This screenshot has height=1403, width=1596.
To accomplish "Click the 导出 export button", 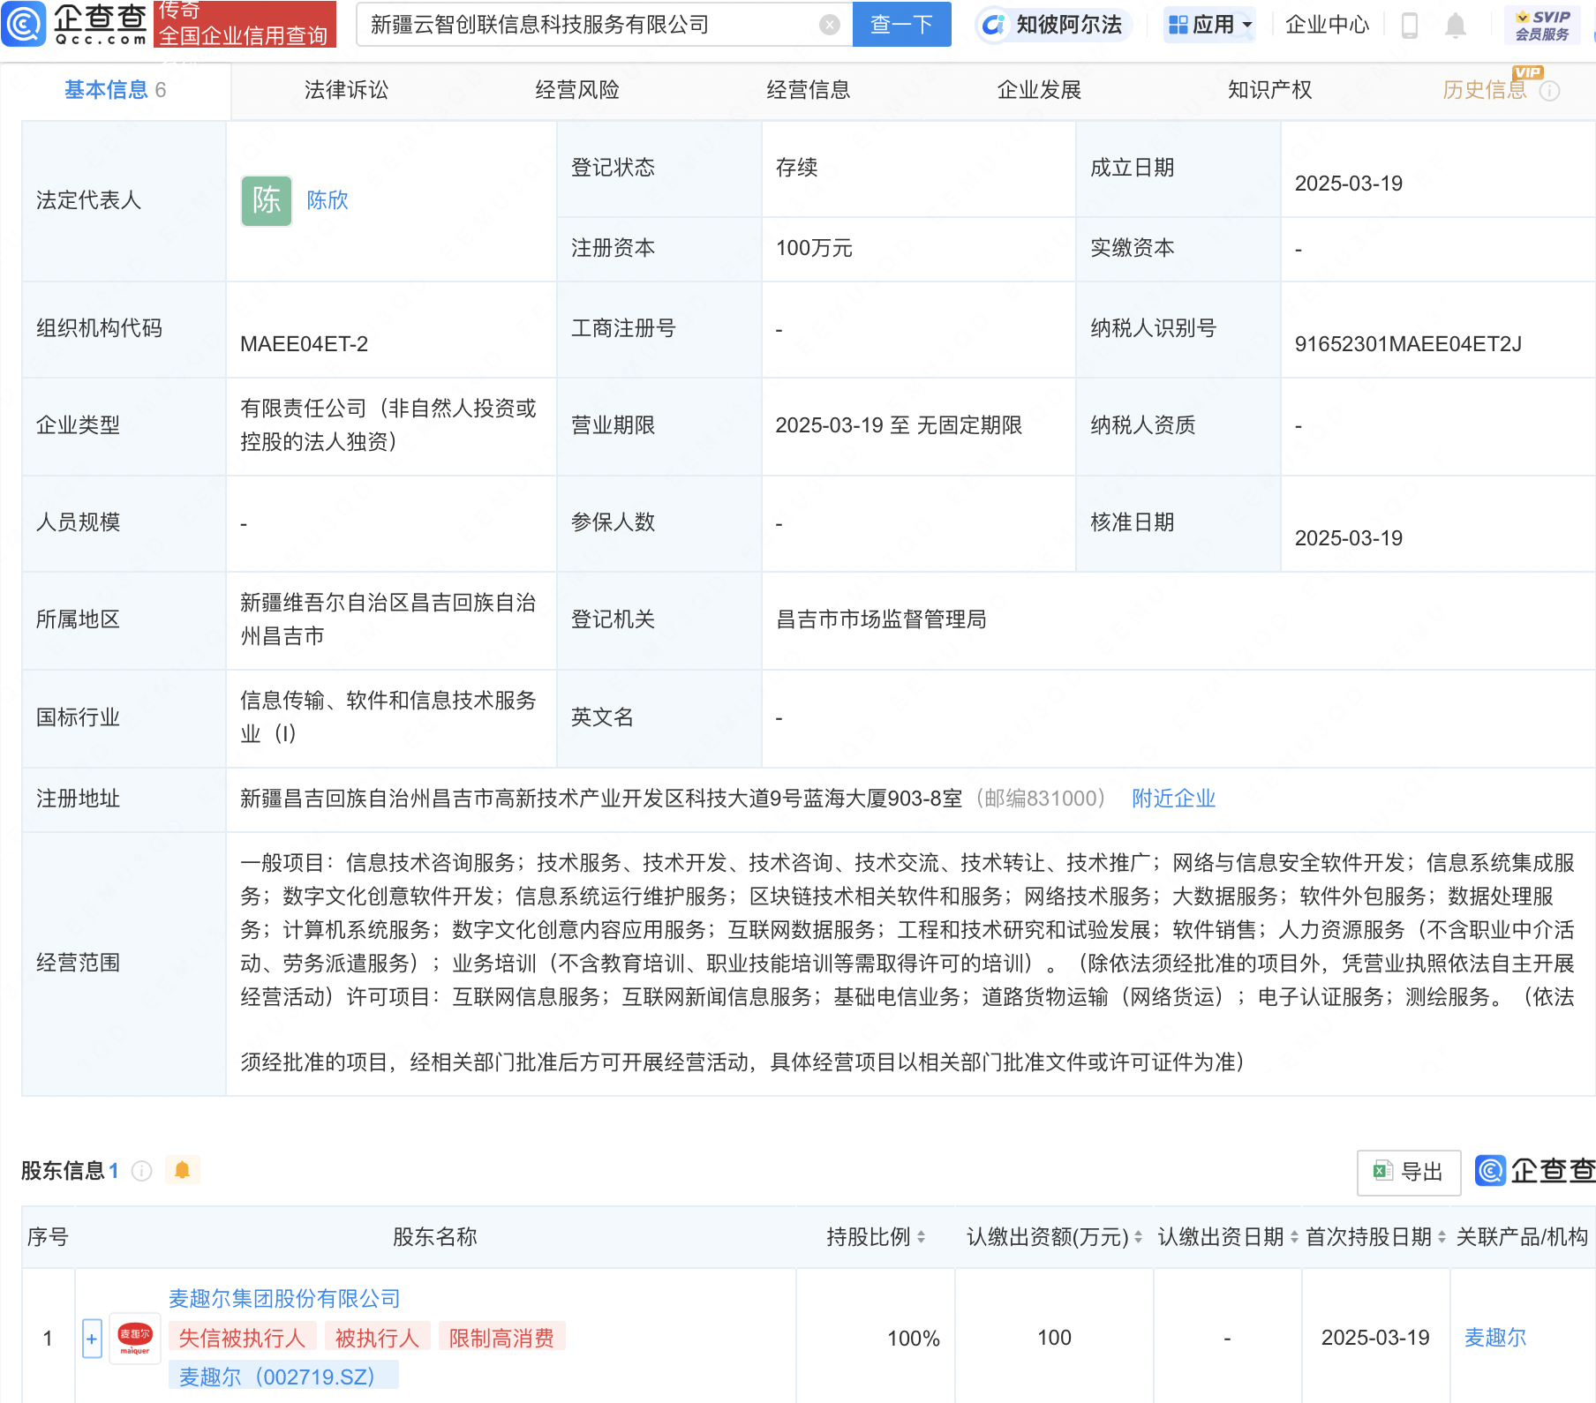I will pyautogui.click(x=1409, y=1172).
